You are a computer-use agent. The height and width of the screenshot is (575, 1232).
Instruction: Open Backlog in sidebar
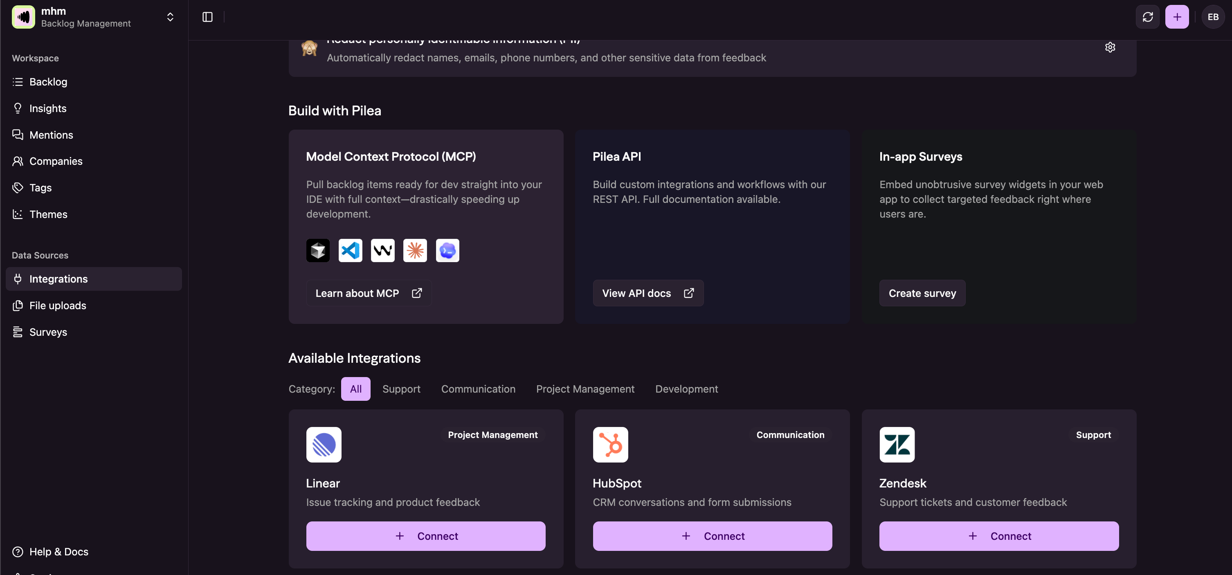[94, 82]
